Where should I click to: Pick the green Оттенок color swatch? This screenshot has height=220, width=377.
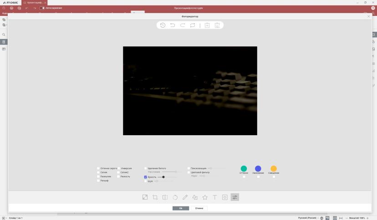(x=244, y=168)
